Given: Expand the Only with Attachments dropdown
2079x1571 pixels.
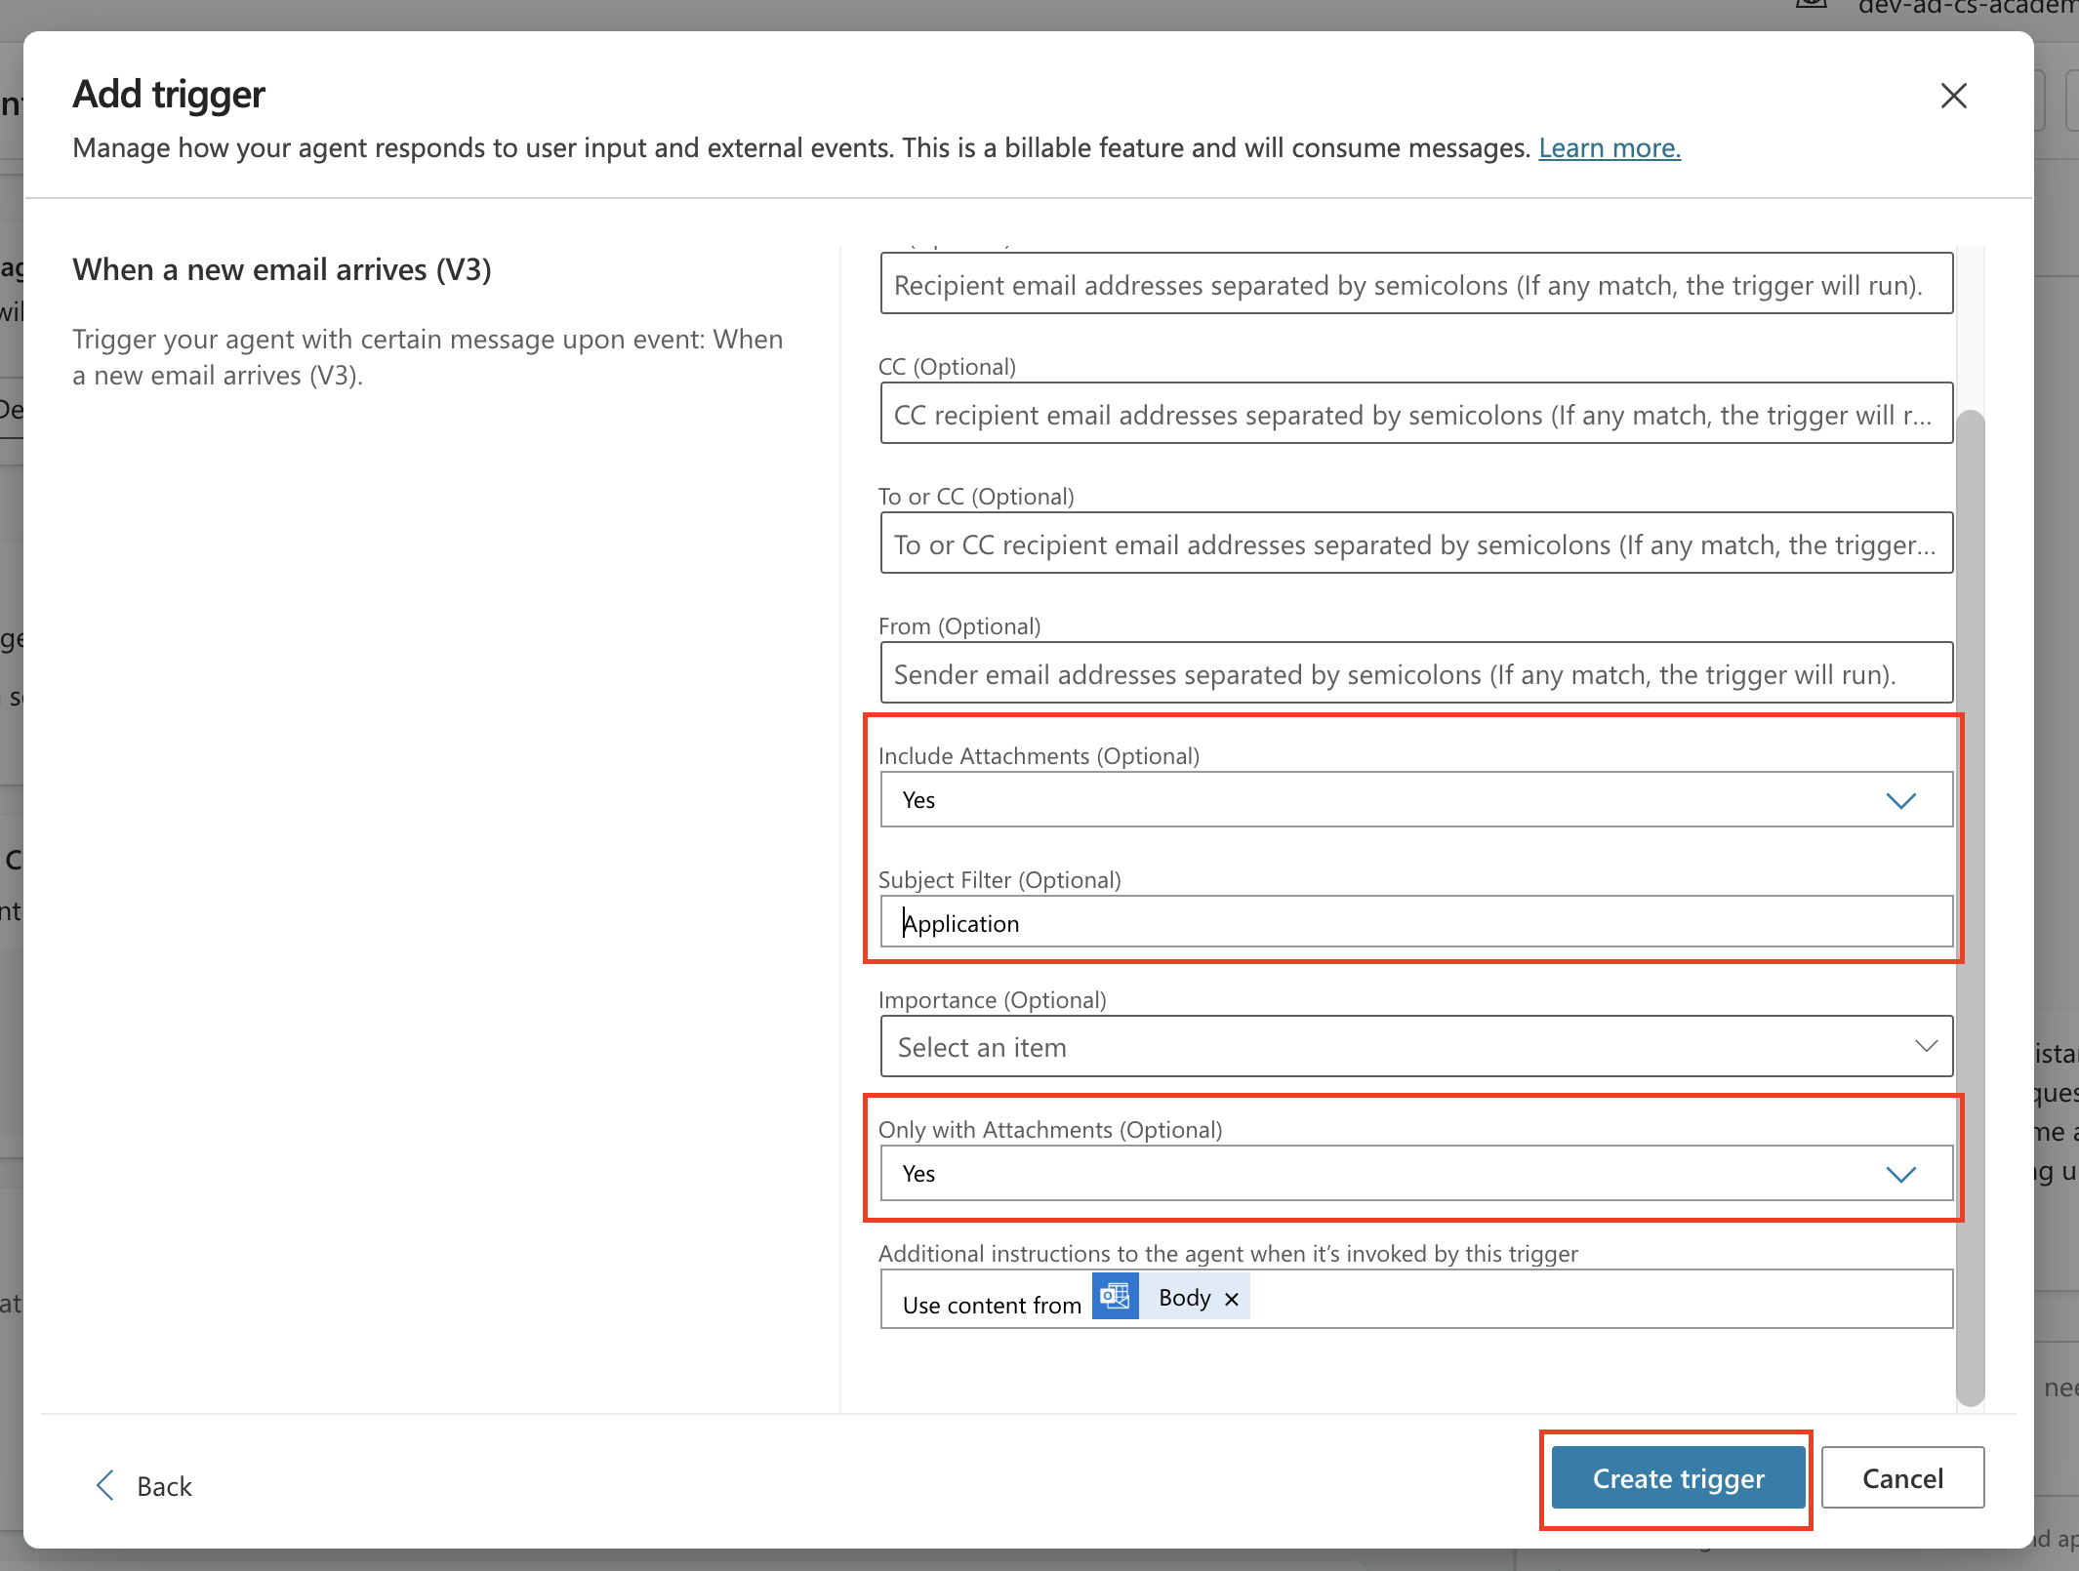Looking at the screenshot, I should tap(1900, 1174).
